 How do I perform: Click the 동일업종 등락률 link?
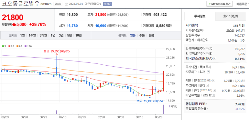pyautogui.click(x=196, y=109)
